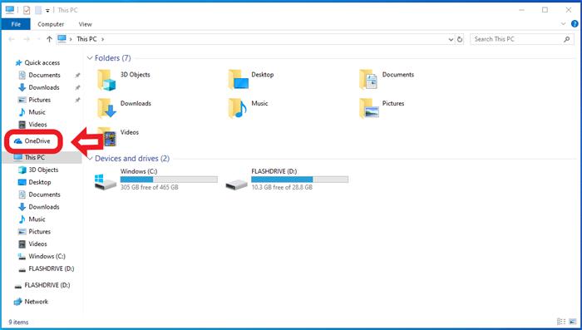This screenshot has width=582, height=330.
Task: Select Quick access in the navigation pane
Action: click(37, 62)
